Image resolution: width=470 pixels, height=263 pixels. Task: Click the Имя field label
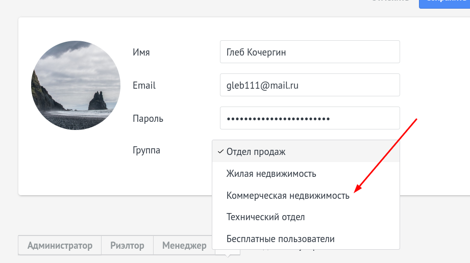(x=141, y=52)
